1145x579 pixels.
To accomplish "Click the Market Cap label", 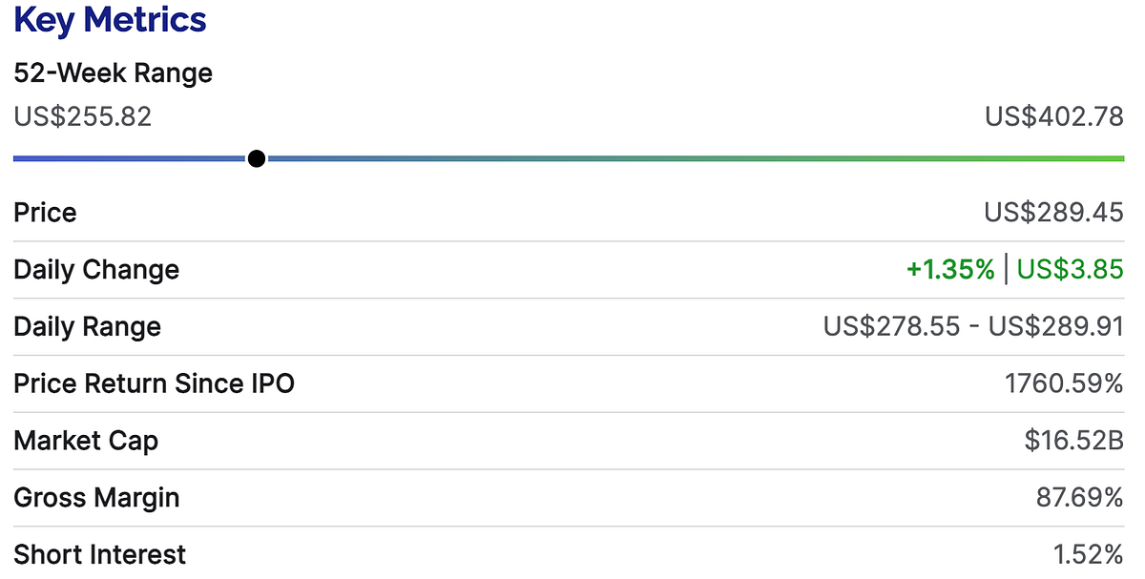I will (x=86, y=442).
